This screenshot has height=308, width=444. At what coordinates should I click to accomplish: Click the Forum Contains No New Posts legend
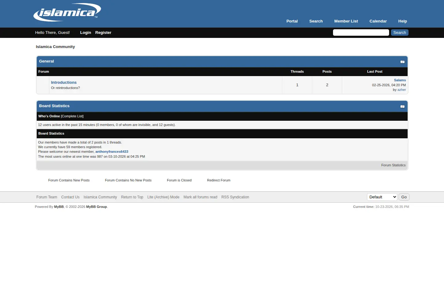click(128, 180)
